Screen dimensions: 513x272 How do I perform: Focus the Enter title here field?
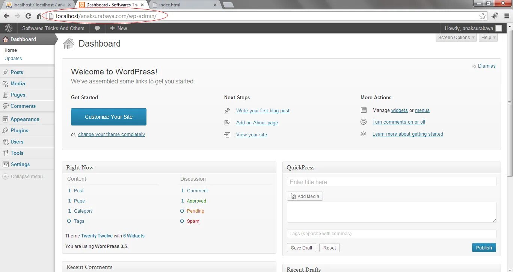pyautogui.click(x=392, y=182)
